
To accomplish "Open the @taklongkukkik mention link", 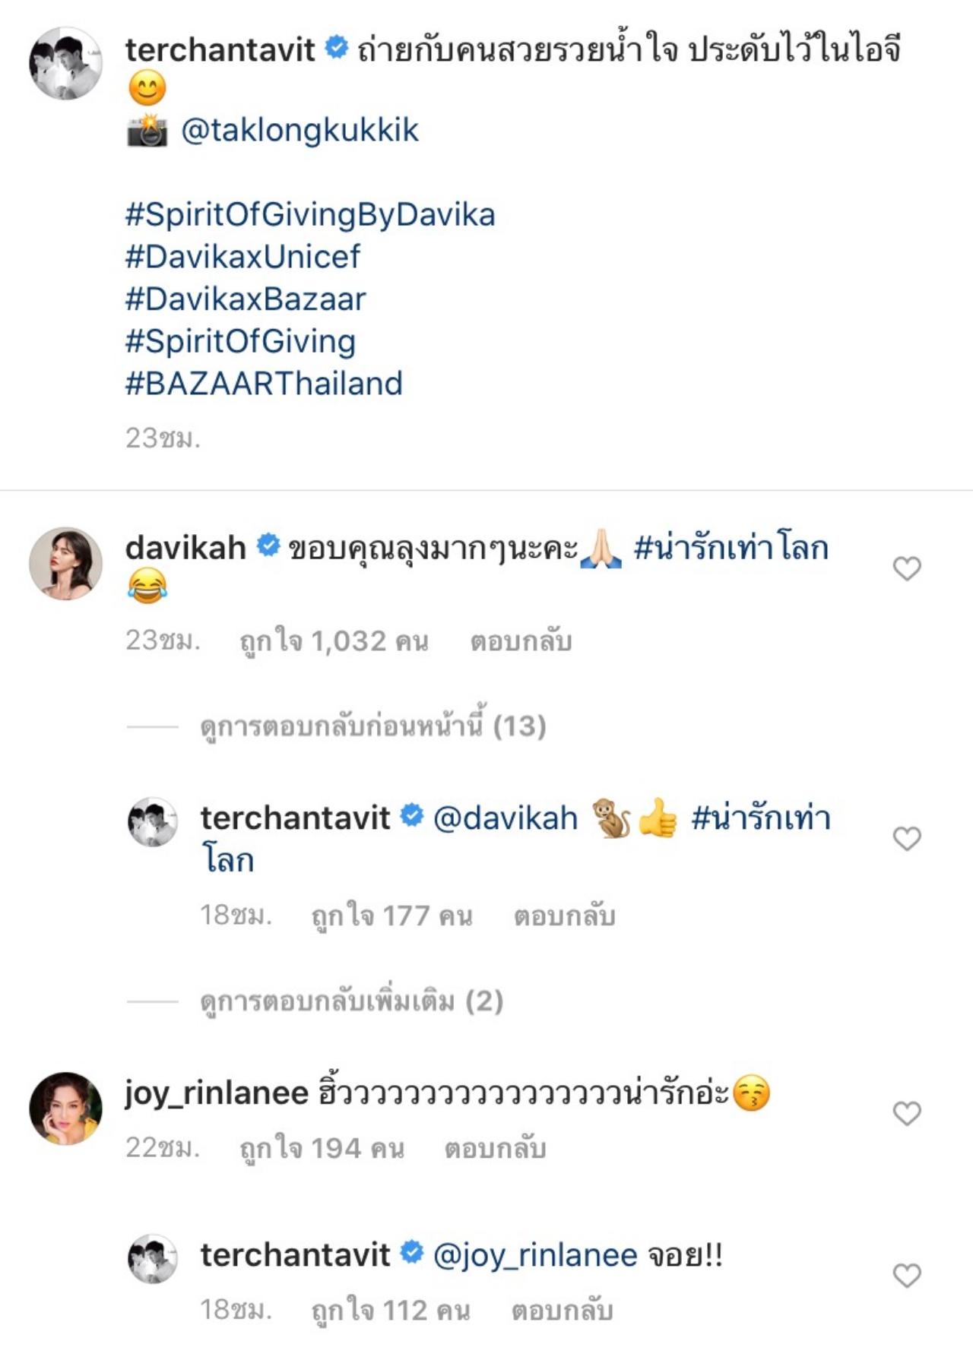I will (x=300, y=131).
